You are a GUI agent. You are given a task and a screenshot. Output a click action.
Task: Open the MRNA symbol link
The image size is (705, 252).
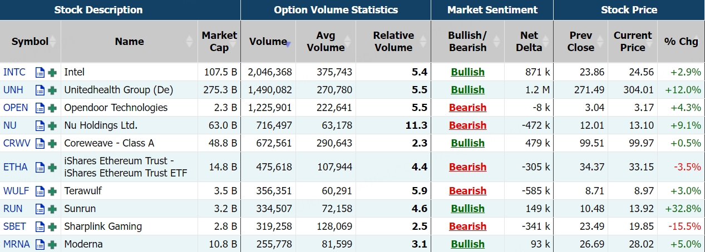pyautogui.click(x=16, y=244)
